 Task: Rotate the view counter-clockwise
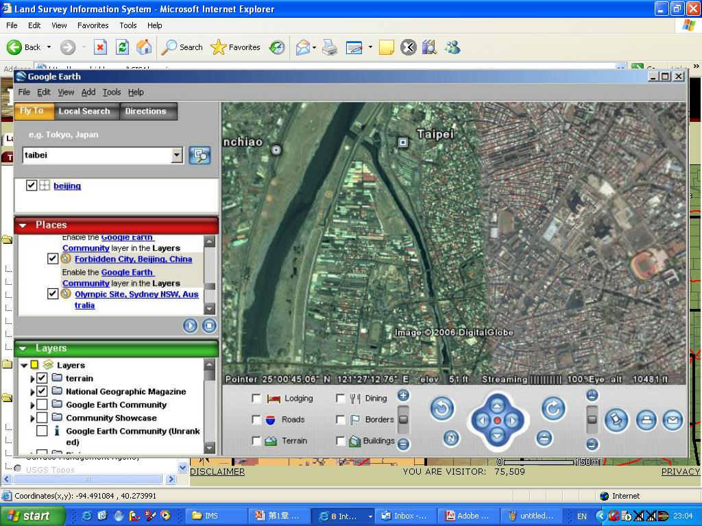(x=442, y=409)
